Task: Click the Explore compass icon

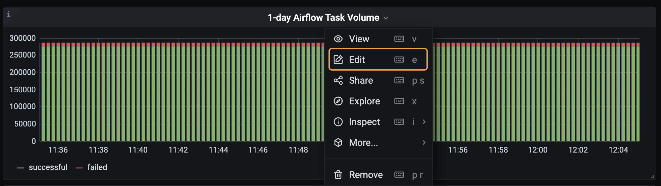Action: coord(338,101)
